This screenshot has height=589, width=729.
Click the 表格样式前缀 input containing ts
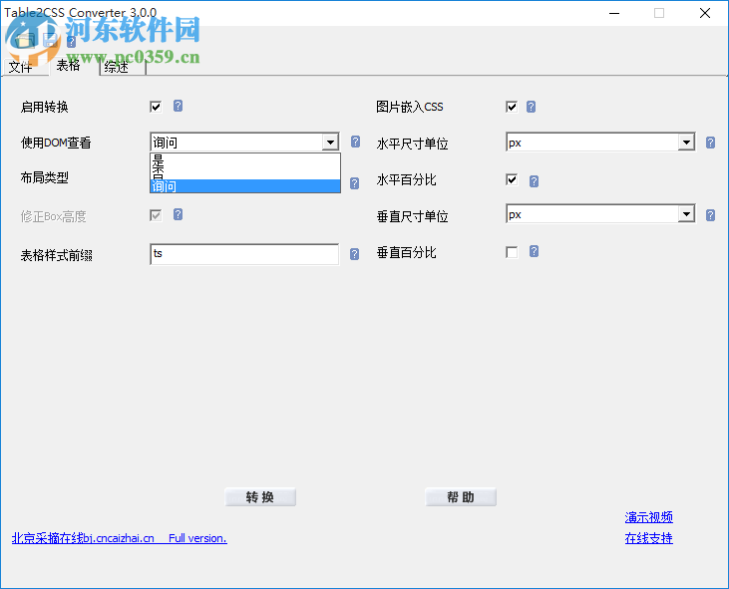244,254
